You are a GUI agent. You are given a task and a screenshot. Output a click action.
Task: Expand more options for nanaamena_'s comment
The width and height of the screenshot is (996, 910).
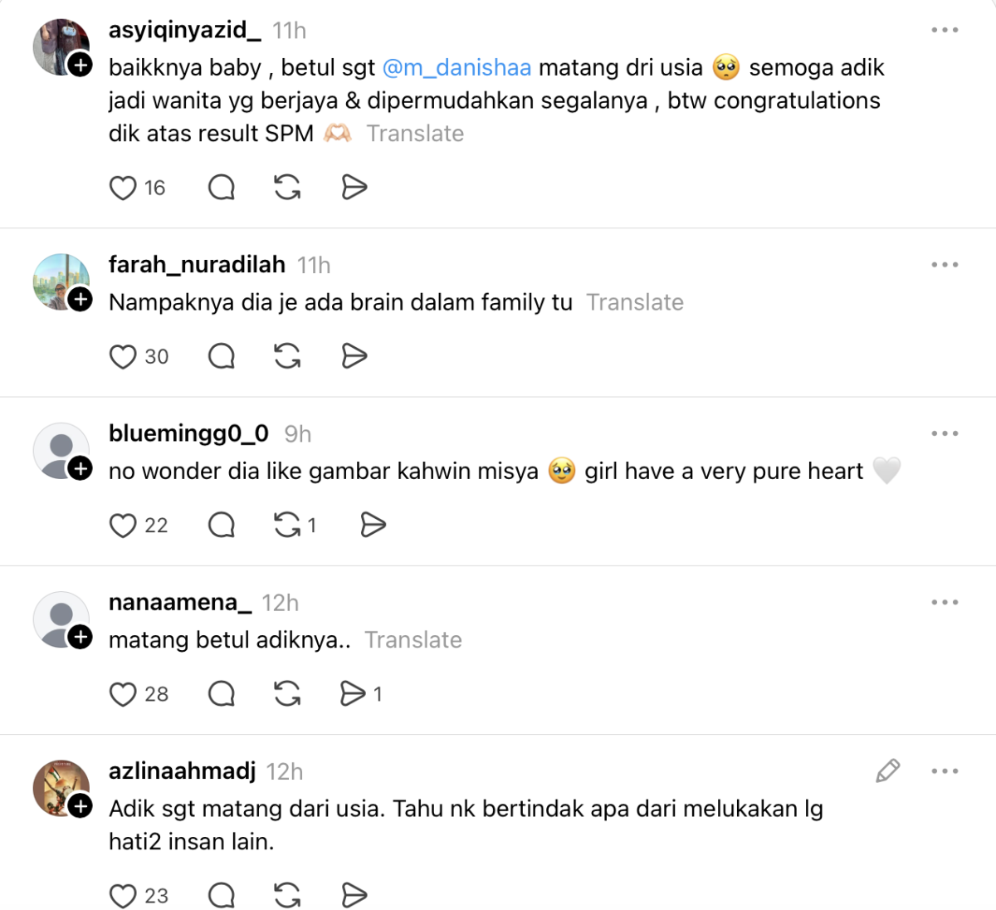click(945, 602)
